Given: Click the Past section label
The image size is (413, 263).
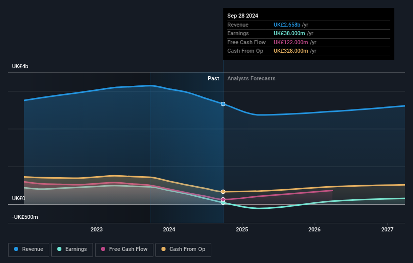Looking at the screenshot, I should coord(213,79).
